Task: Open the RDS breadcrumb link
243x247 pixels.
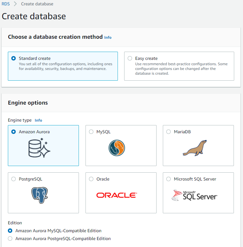Action: coord(6,4)
